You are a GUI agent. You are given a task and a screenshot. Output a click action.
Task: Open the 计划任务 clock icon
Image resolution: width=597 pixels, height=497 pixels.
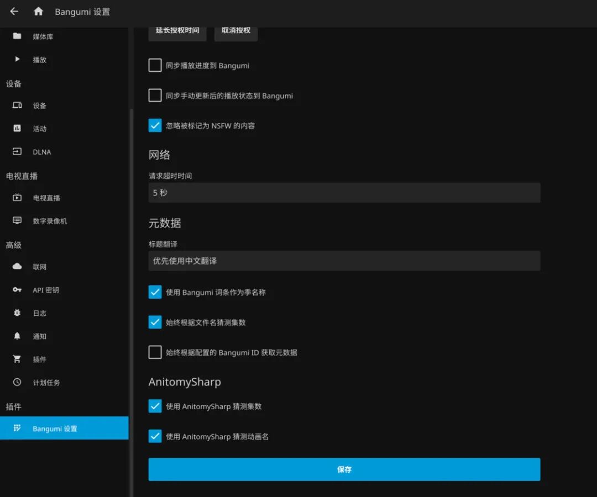coord(17,382)
